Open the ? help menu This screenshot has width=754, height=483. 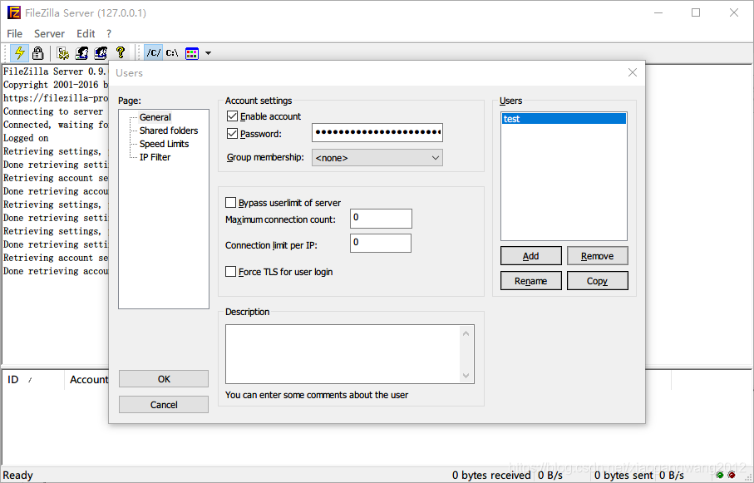tap(109, 34)
